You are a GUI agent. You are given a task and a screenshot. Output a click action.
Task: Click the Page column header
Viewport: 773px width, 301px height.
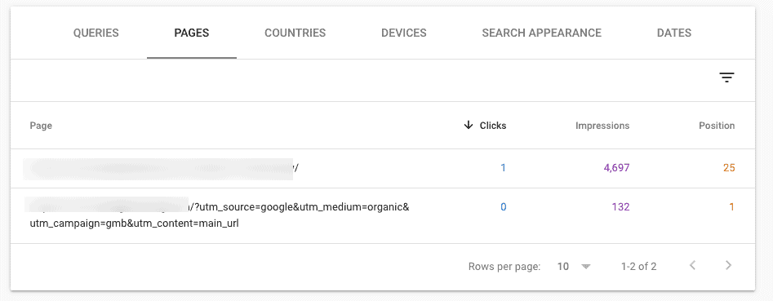coord(41,126)
